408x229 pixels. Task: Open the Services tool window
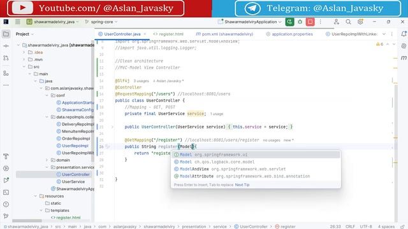coord(6,180)
